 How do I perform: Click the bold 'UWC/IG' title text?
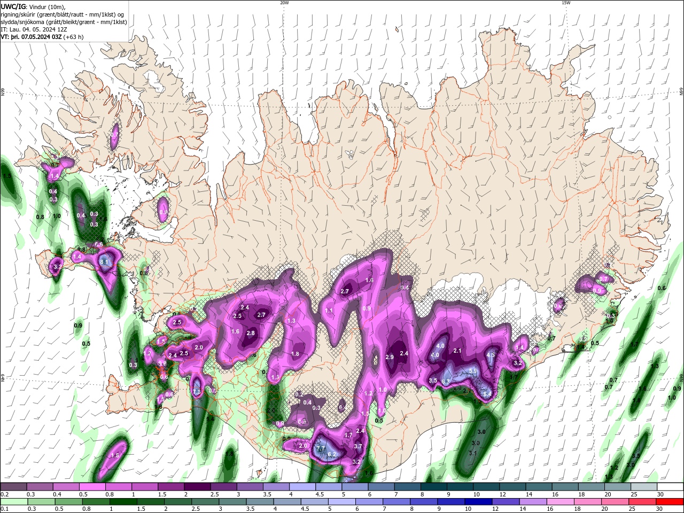pyautogui.click(x=12, y=6)
